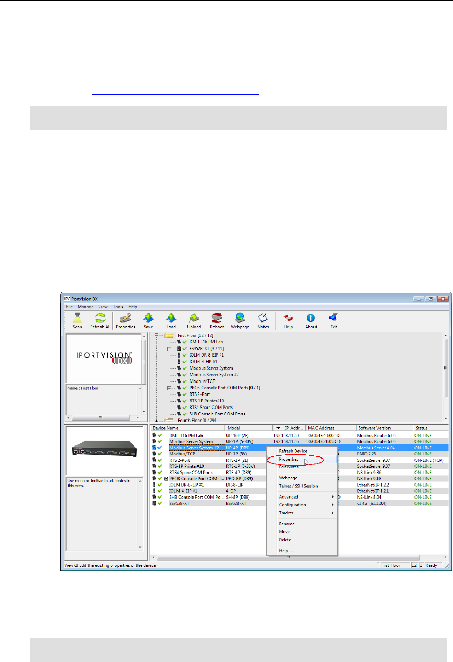Choose Help ... in context menu

pos(302,551)
